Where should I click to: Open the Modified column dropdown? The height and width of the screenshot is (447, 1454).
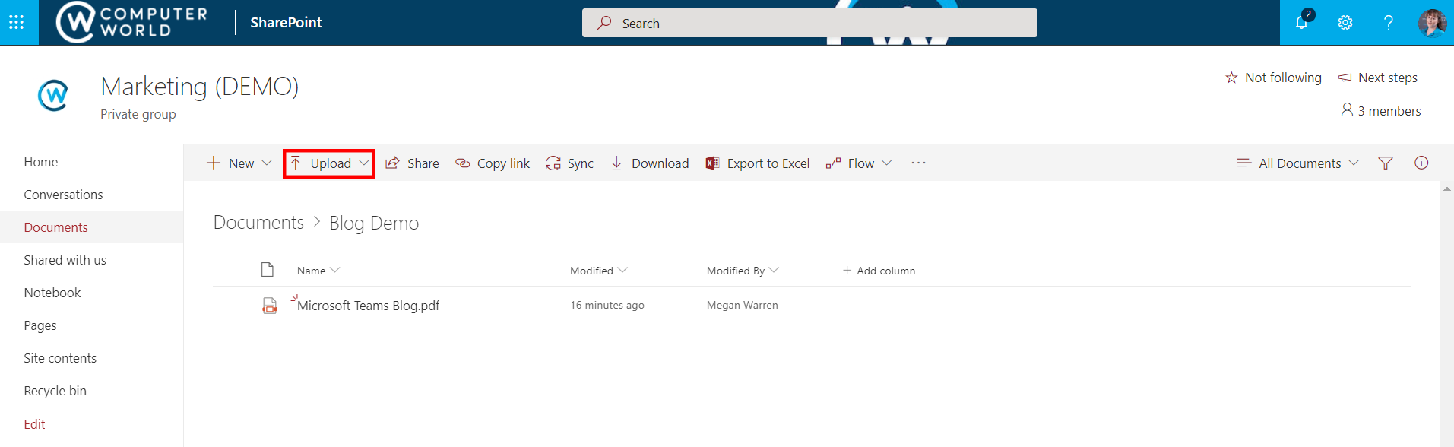click(x=622, y=270)
